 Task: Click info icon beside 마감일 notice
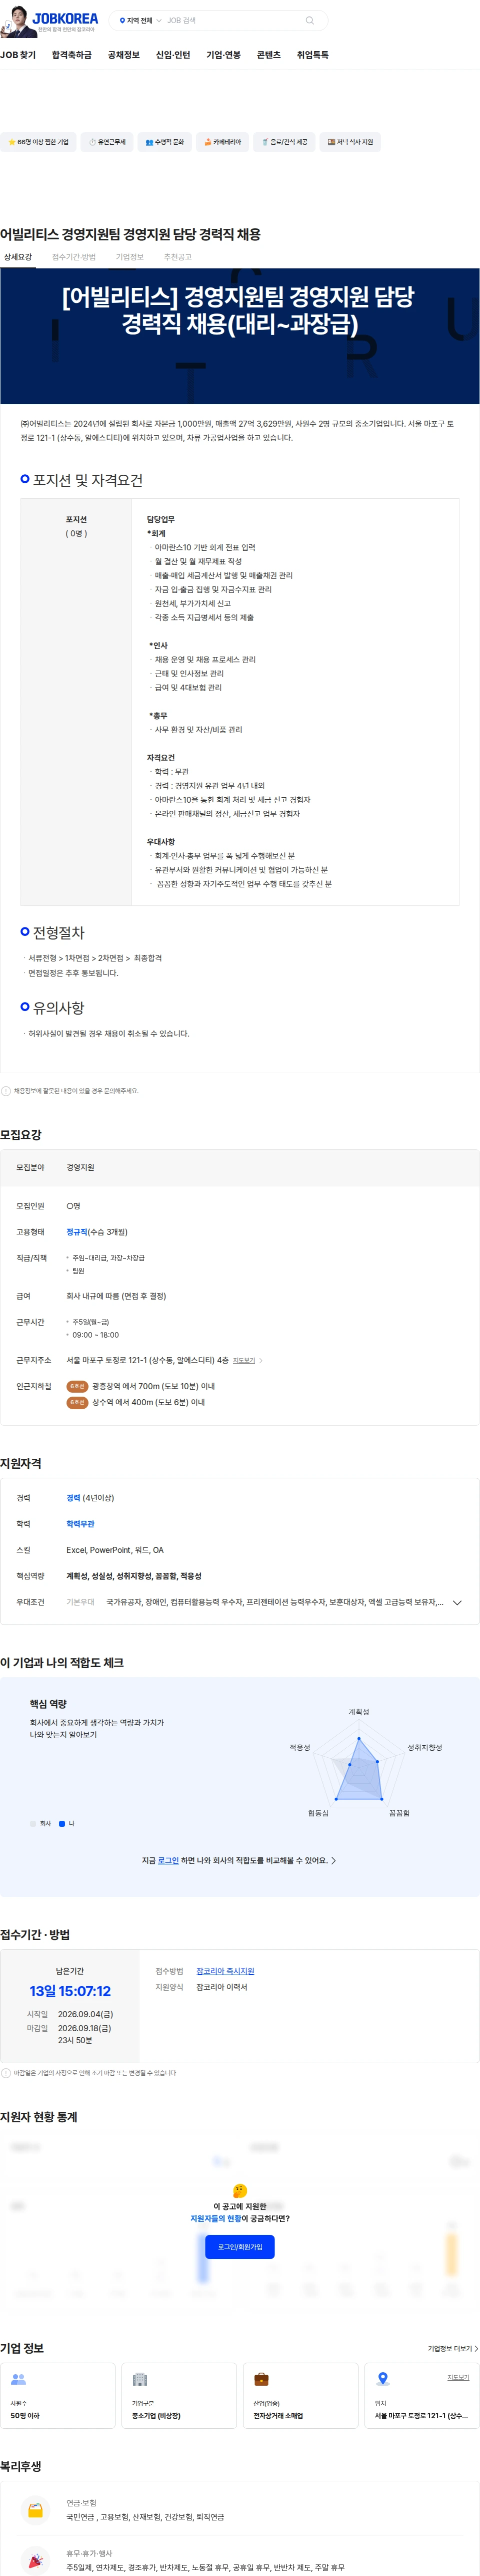[6, 2073]
